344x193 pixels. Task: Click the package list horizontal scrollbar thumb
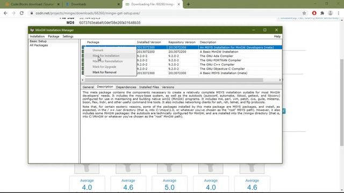pos(174,80)
